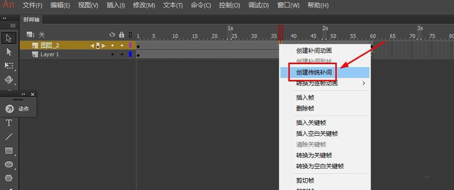Screen dimensions: 454x190
Task: Open the tools panel menu icon
Action: click(x=13, y=25)
